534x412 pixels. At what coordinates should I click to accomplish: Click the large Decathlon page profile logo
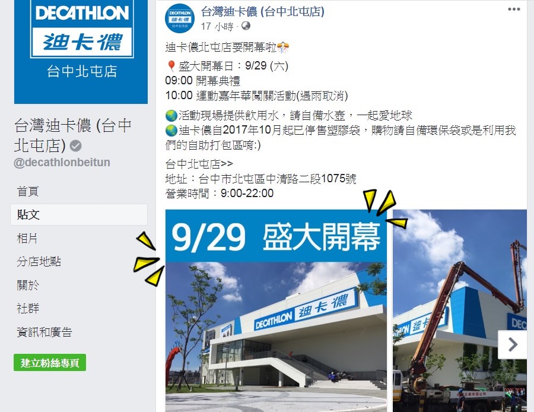coord(81,52)
